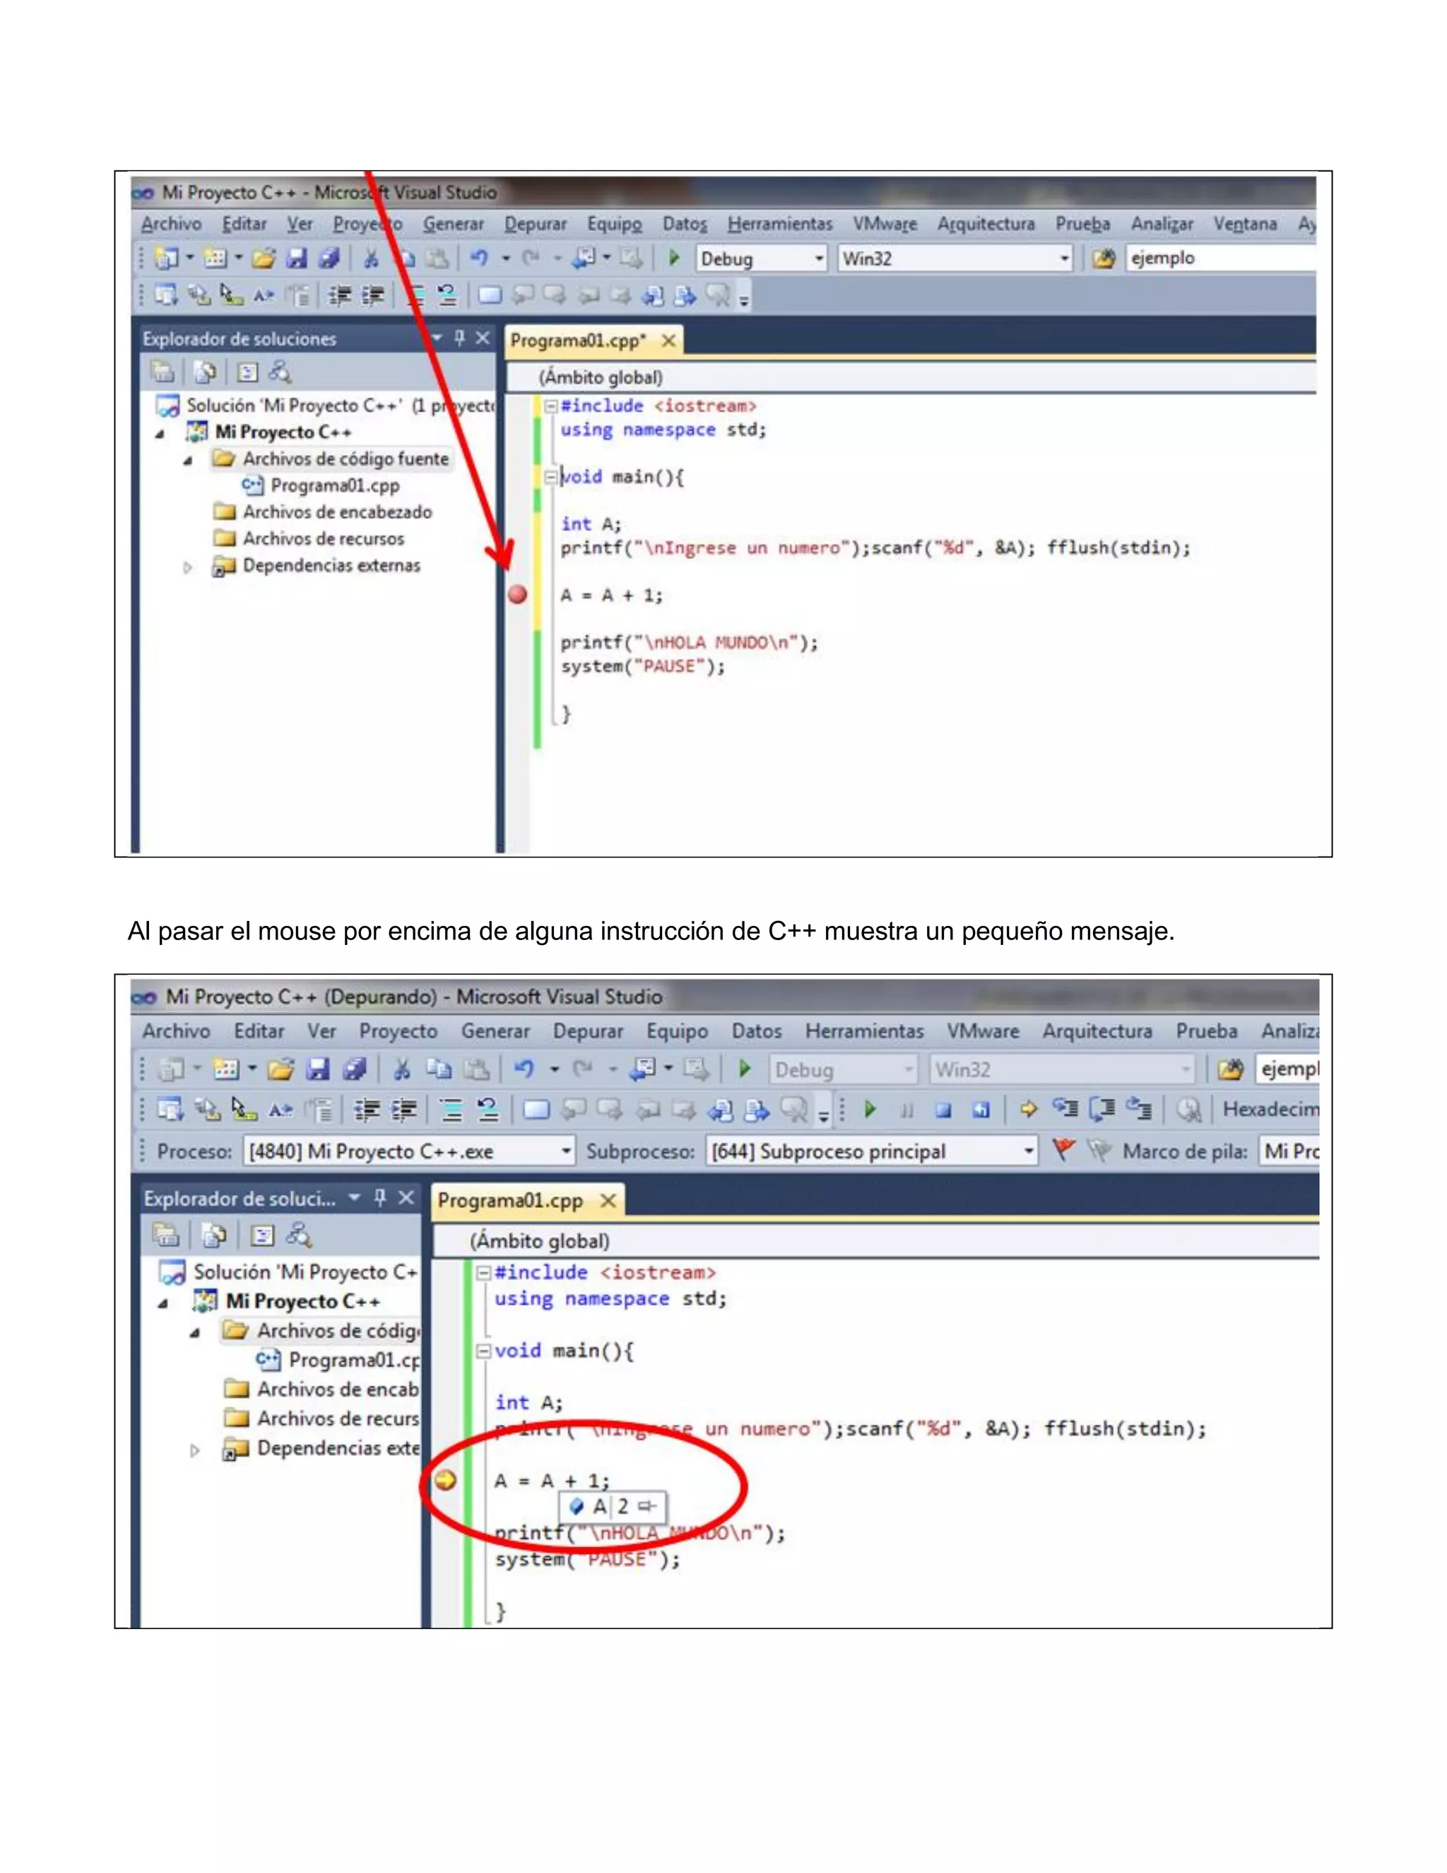
Task: Click Copy icon in debugging window toolbar
Action: pos(438,1069)
